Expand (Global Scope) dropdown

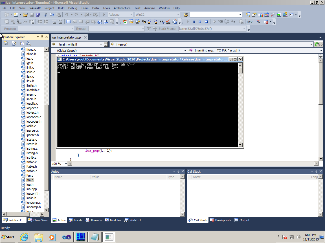tap(185, 51)
